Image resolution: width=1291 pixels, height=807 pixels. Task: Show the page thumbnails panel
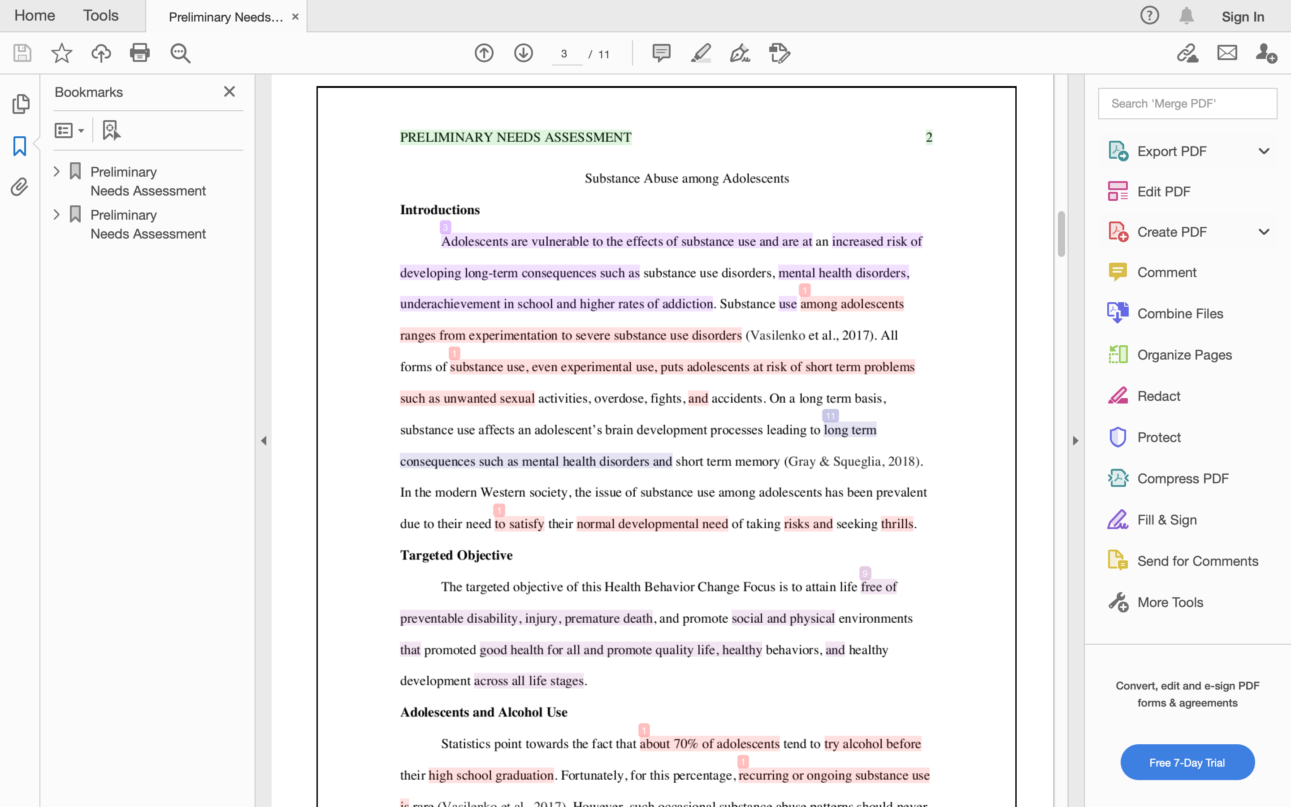[20, 104]
